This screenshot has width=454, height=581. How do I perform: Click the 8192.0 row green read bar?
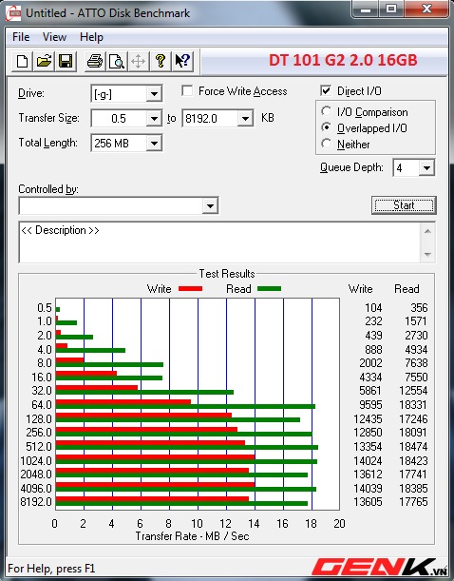click(181, 504)
